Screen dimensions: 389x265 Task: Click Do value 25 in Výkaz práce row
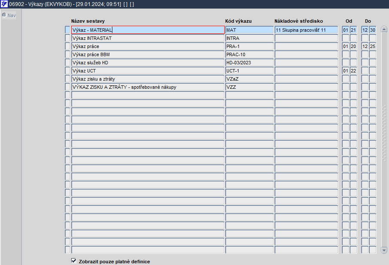[x=373, y=46]
